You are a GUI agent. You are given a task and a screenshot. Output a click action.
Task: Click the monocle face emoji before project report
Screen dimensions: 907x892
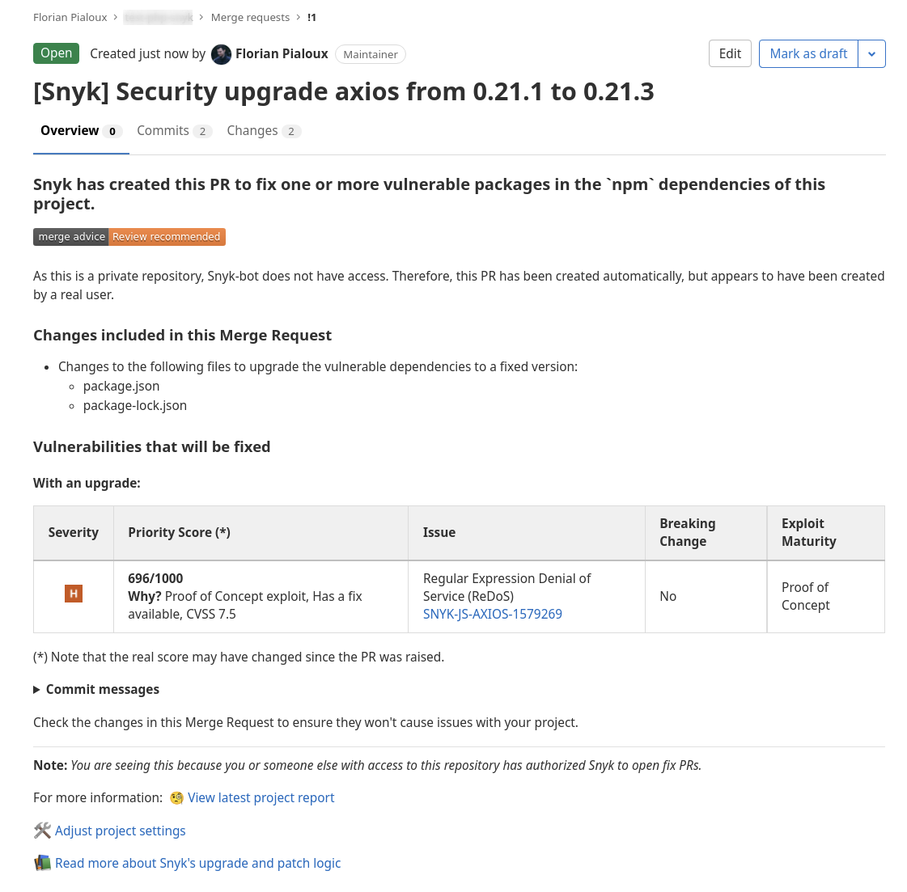[x=176, y=797]
